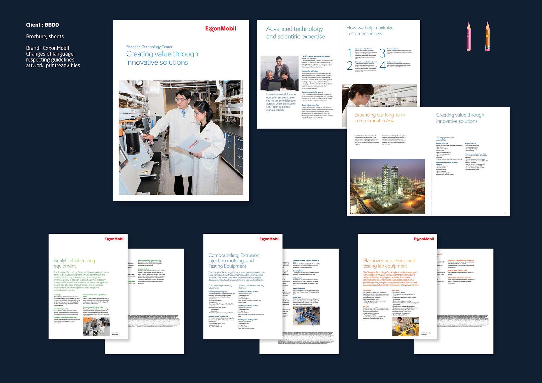Open the blue machine photo on the Compounding back page
Screen dimensions: 542x383
tap(306, 316)
